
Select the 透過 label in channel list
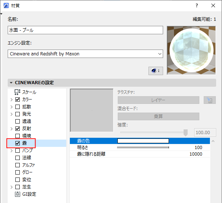[27, 121]
